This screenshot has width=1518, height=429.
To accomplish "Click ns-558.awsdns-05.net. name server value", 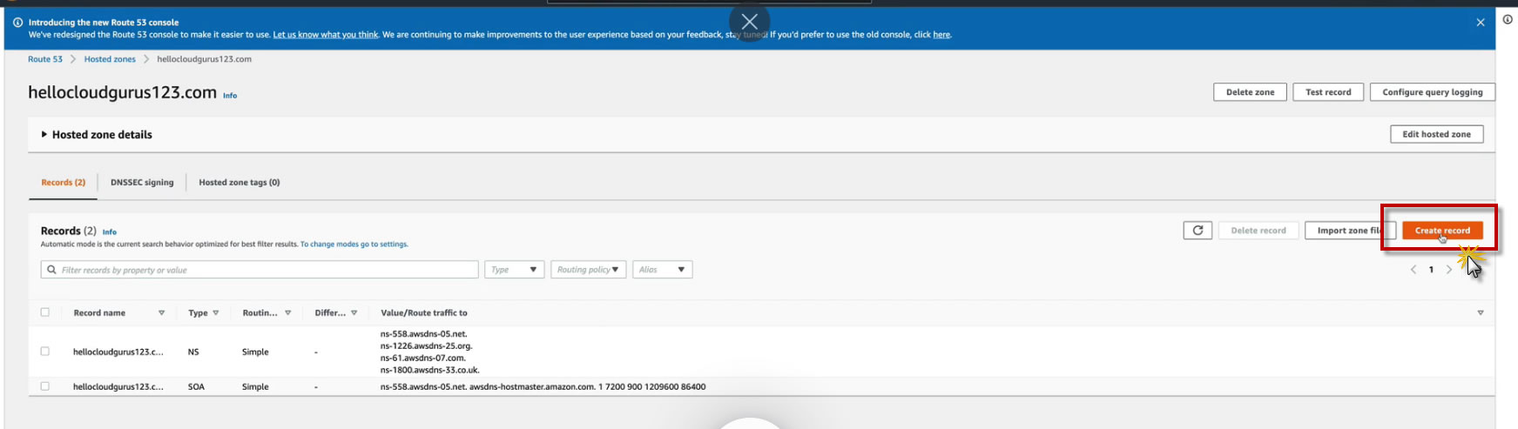I will click(x=424, y=334).
